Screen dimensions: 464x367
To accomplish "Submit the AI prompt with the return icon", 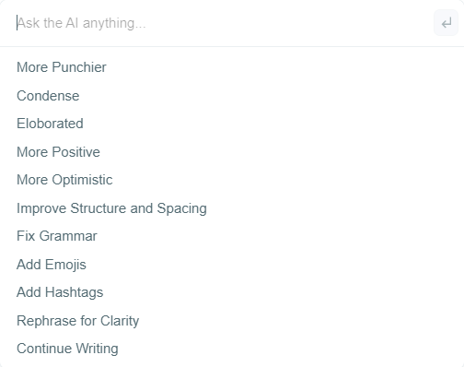I will (x=446, y=23).
